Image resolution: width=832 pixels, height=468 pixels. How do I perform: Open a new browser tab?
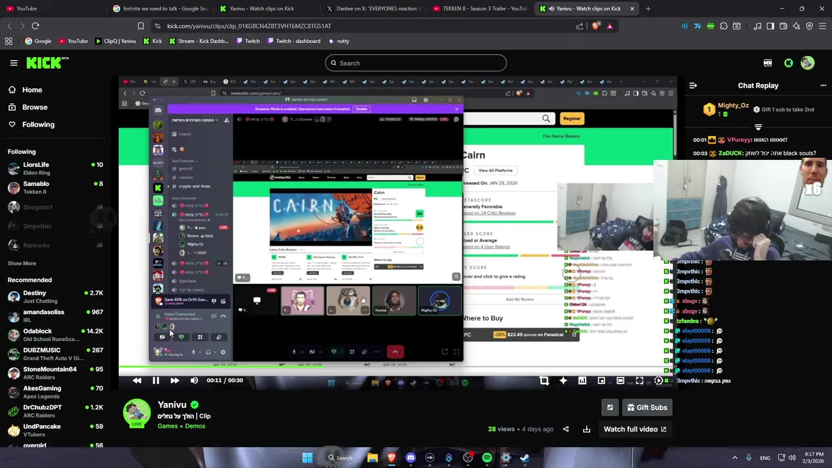point(648,8)
